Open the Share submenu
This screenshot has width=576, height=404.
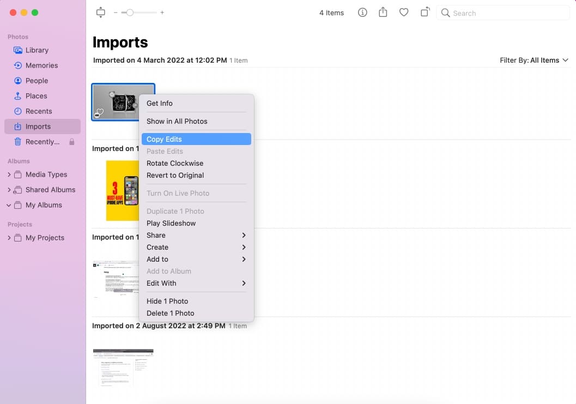pyautogui.click(x=196, y=236)
